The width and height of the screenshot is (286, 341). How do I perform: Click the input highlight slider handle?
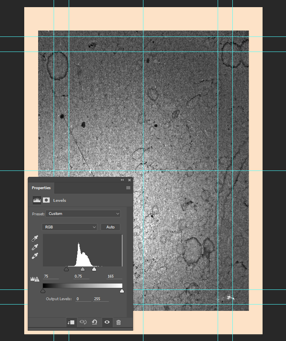(x=94, y=269)
